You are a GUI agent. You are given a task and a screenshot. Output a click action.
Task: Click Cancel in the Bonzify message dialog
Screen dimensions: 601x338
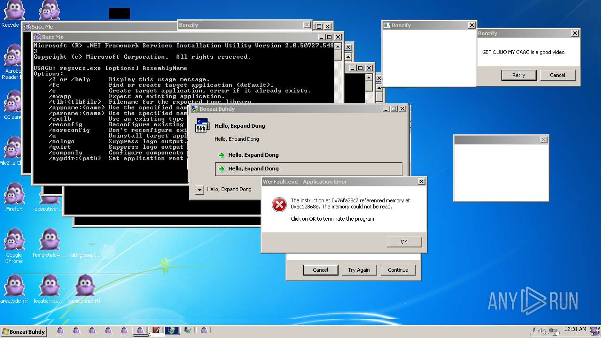tap(557, 75)
